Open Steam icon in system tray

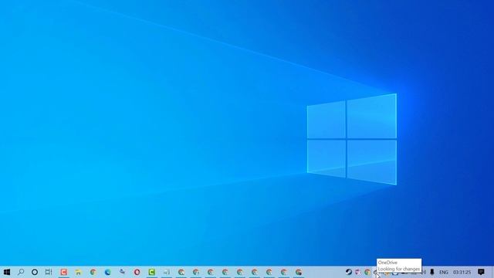(x=348, y=272)
